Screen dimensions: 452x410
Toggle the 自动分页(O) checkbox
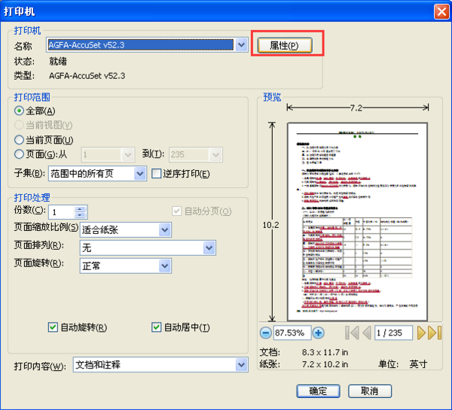click(177, 211)
